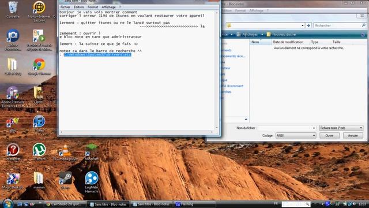Viewport: 369px width, 208px height.
Task: Open the red question-mark help shortcut
Action: click(13, 152)
